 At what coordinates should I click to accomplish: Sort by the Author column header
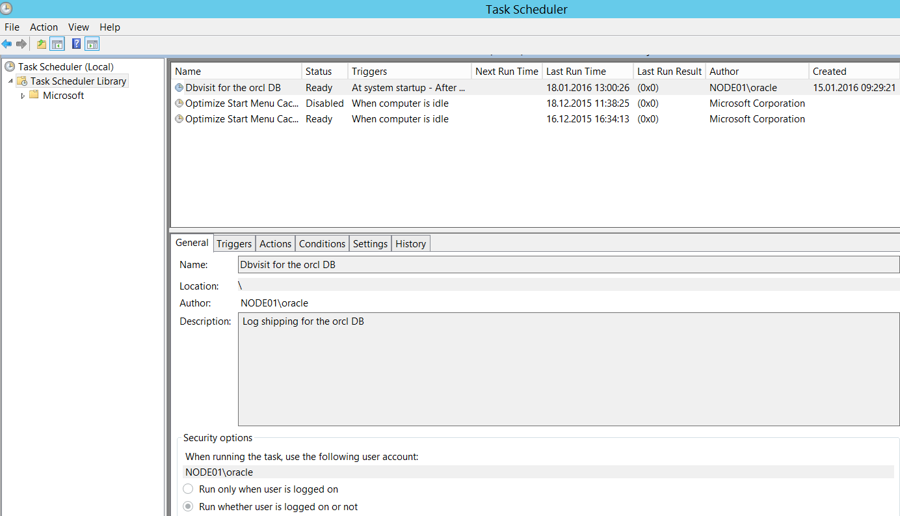click(x=757, y=71)
